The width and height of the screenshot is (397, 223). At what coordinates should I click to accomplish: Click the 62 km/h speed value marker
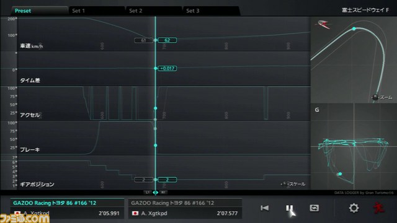click(x=167, y=40)
